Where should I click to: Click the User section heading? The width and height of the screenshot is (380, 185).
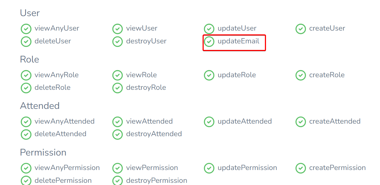coord(30,13)
